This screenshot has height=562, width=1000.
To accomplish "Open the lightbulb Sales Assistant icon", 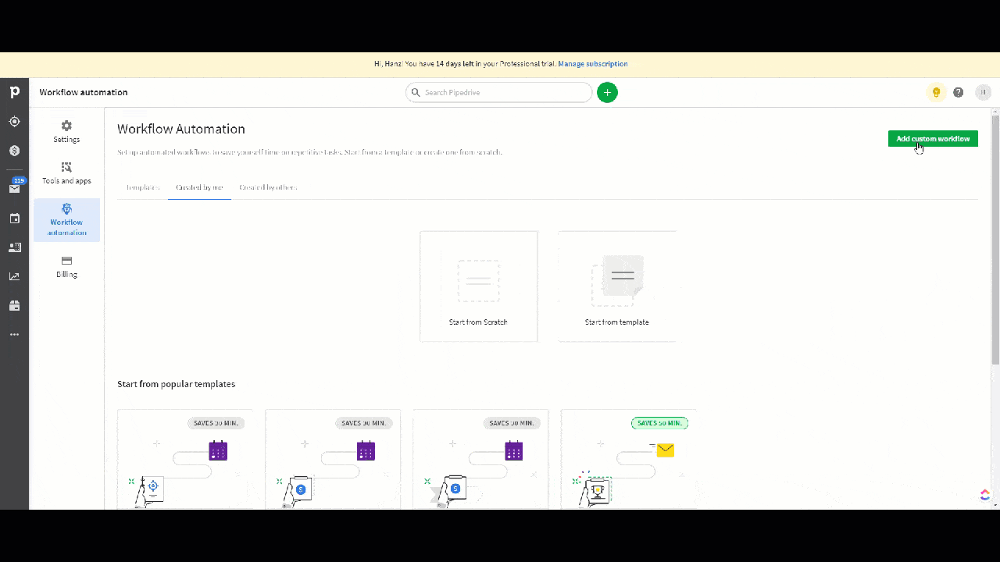I will pos(935,92).
